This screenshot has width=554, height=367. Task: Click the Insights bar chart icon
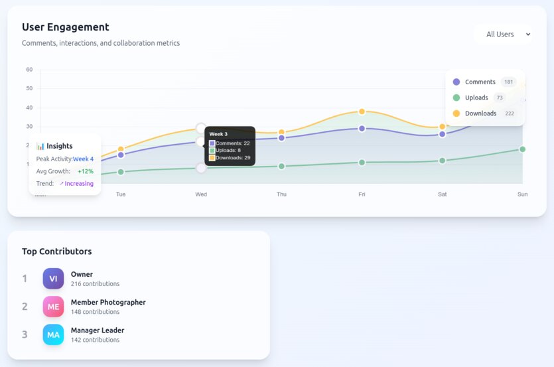tap(40, 146)
